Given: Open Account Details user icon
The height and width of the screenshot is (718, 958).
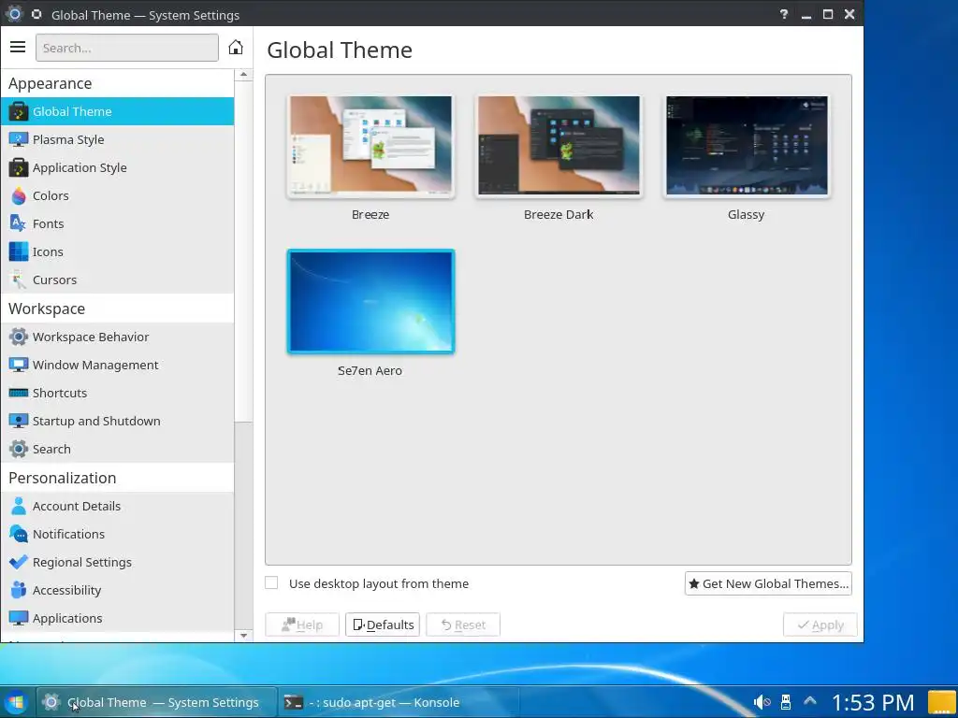Looking at the screenshot, I should point(19,506).
